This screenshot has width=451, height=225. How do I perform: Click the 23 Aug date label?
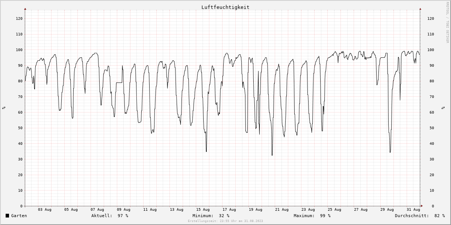[308, 210]
